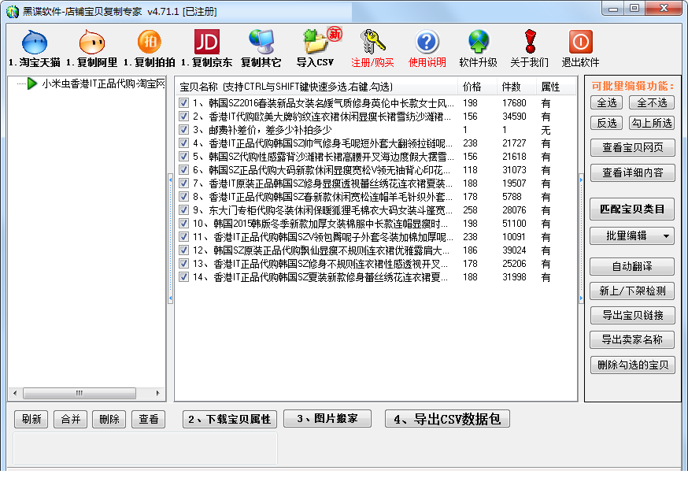Open 注册/购买 keys icon
Screen dimensions: 688x489
pyautogui.click(x=372, y=43)
